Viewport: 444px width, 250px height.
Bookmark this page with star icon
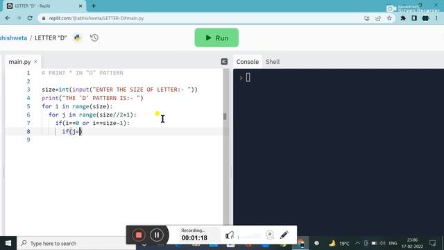point(389,18)
